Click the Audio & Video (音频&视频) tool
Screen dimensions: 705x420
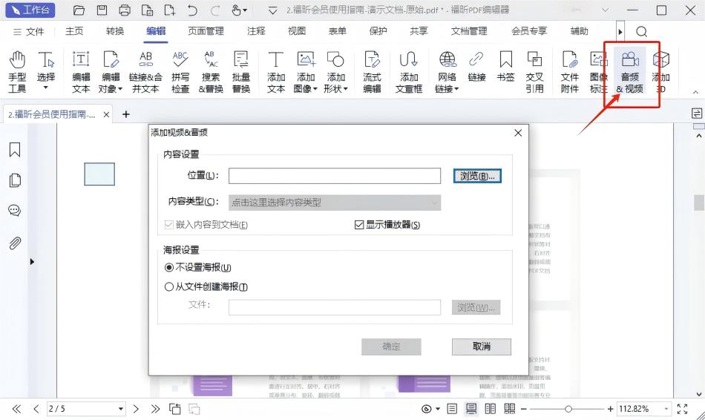click(x=629, y=71)
